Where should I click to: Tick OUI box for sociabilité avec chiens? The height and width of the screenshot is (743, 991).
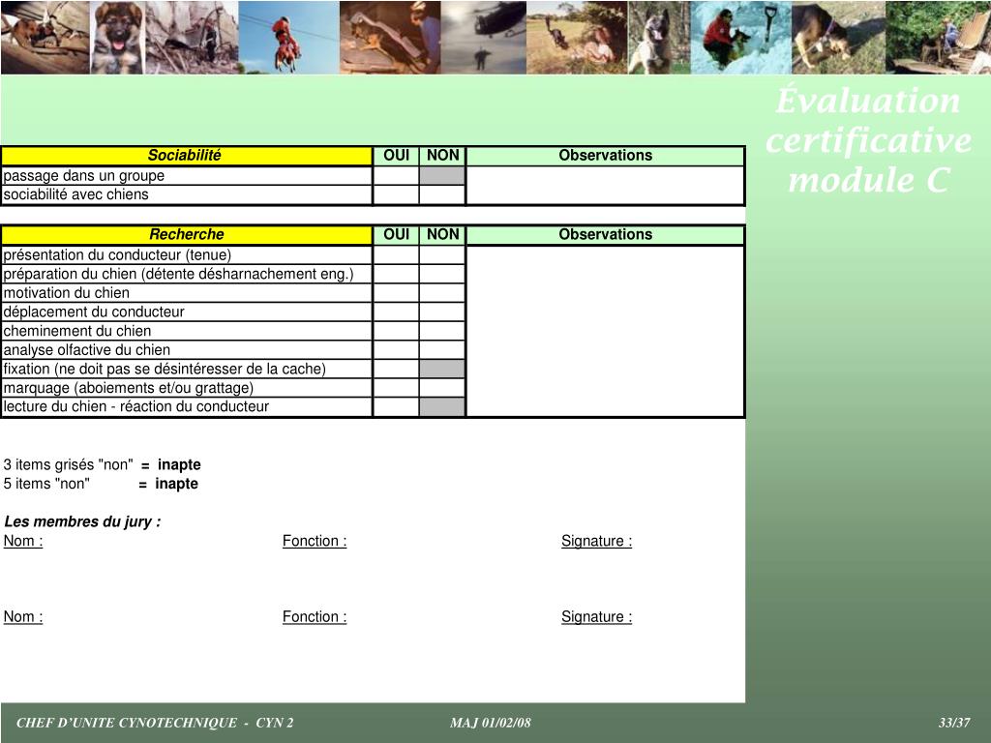click(396, 194)
